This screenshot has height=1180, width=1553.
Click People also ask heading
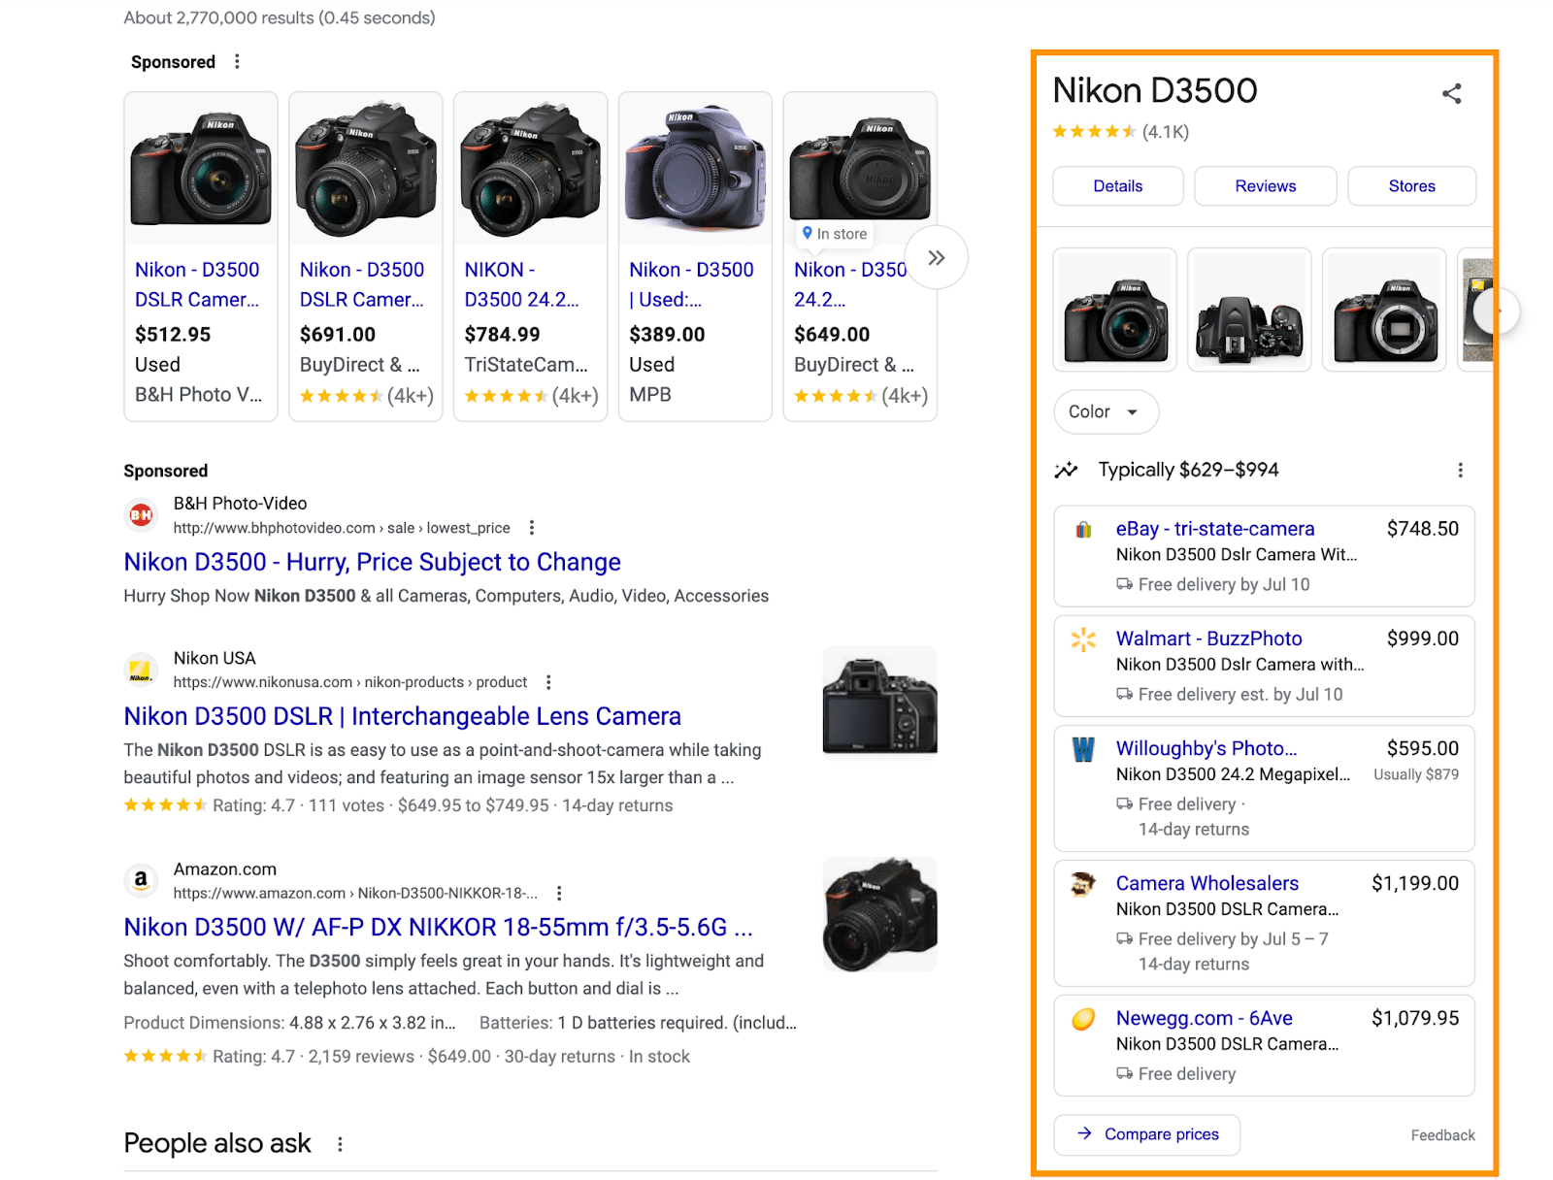tap(217, 1143)
